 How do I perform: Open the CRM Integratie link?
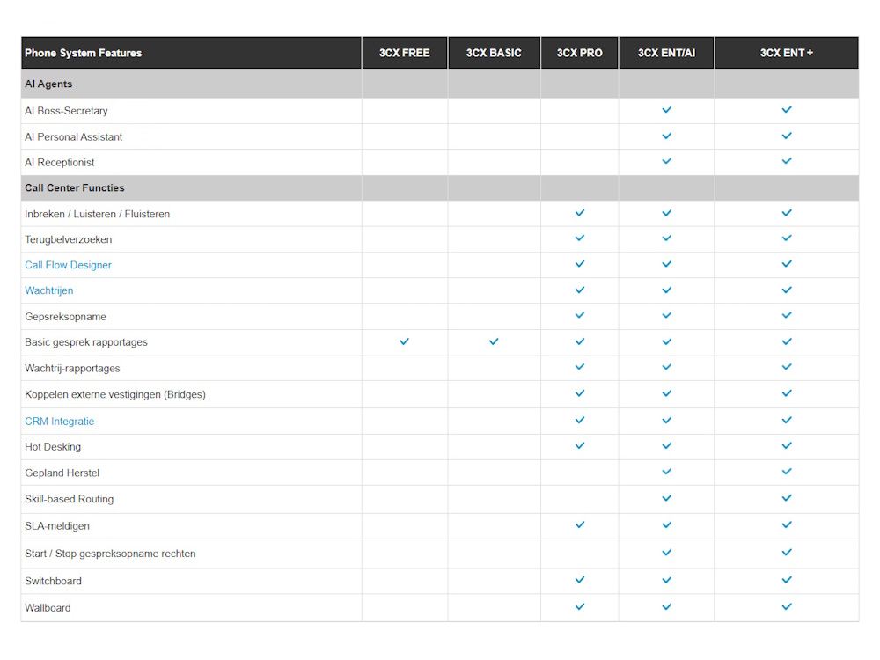click(x=60, y=422)
